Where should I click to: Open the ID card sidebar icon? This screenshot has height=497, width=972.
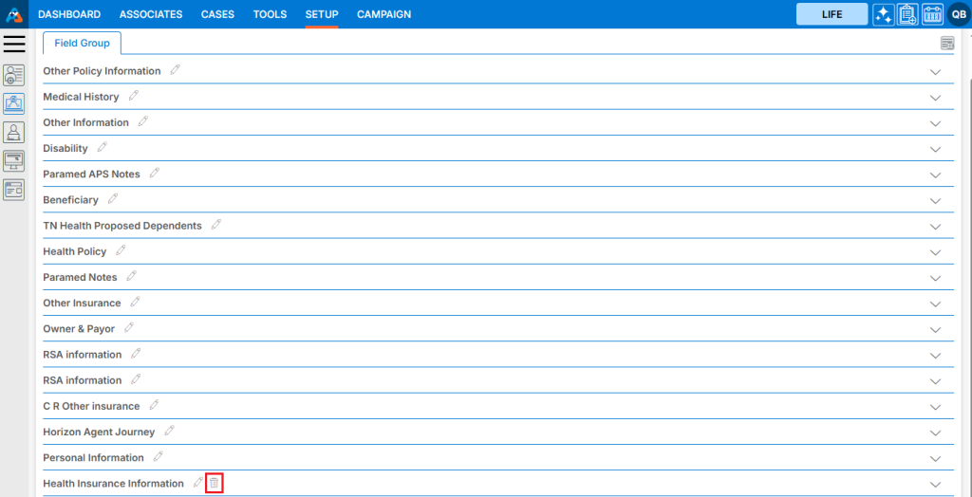pos(14,190)
